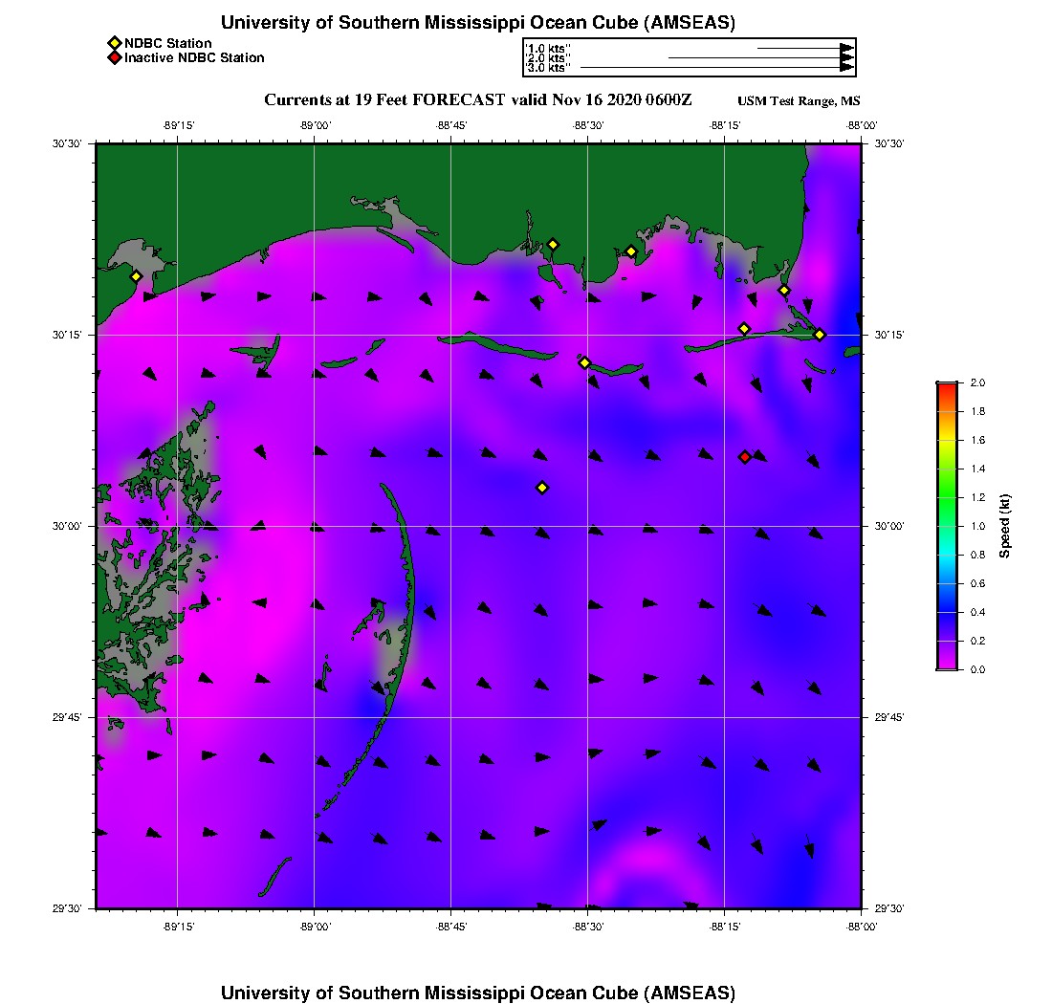Click the red diamond icon in the legend

(114, 57)
